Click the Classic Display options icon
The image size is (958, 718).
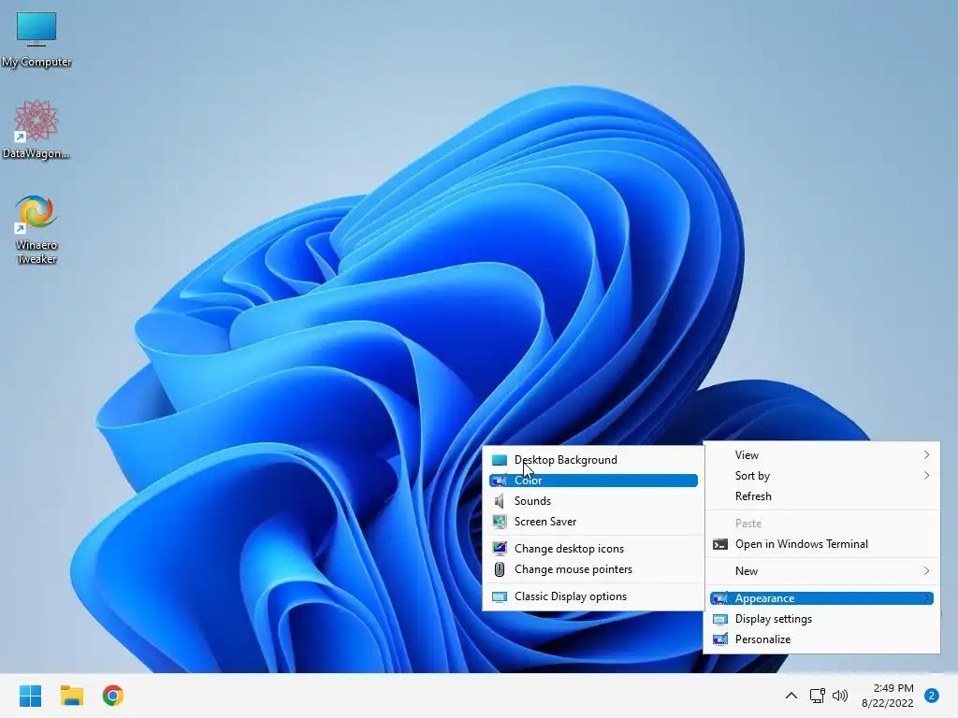coord(500,596)
